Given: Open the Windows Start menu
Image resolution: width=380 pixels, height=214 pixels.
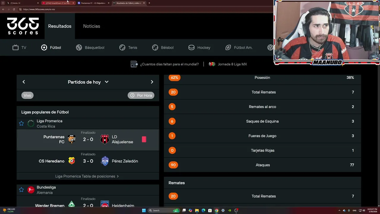Looking at the screenshot, I should [144, 210].
